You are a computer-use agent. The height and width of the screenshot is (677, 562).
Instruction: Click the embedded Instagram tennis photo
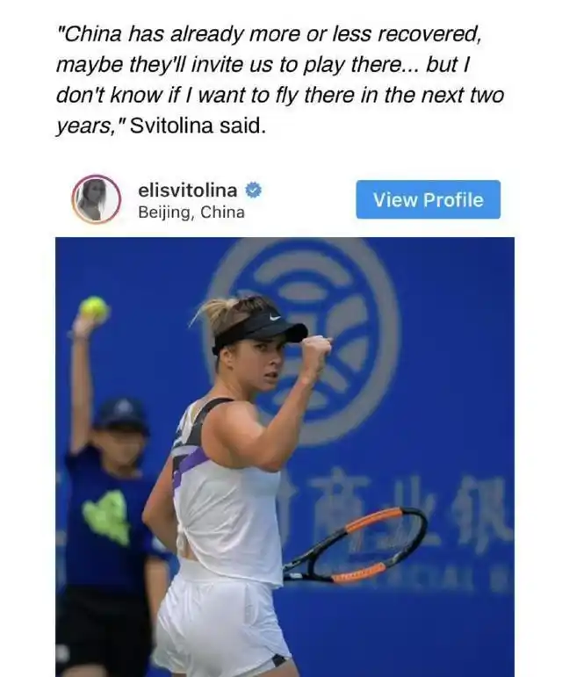[x=285, y=457]
